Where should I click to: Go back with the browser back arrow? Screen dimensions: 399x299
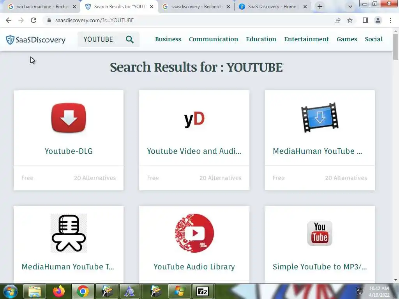click(x=9, y=20)
